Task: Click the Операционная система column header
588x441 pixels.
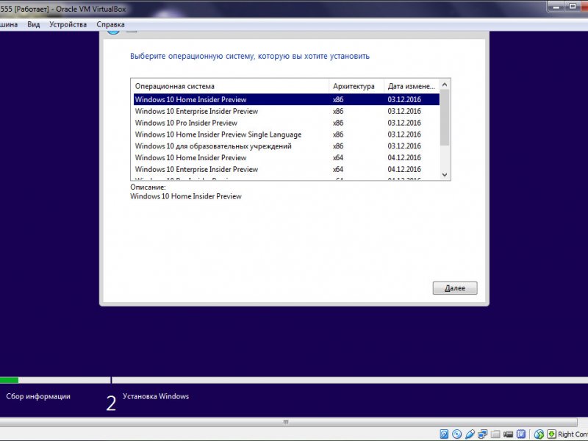Action: click(x=231, y=86)
